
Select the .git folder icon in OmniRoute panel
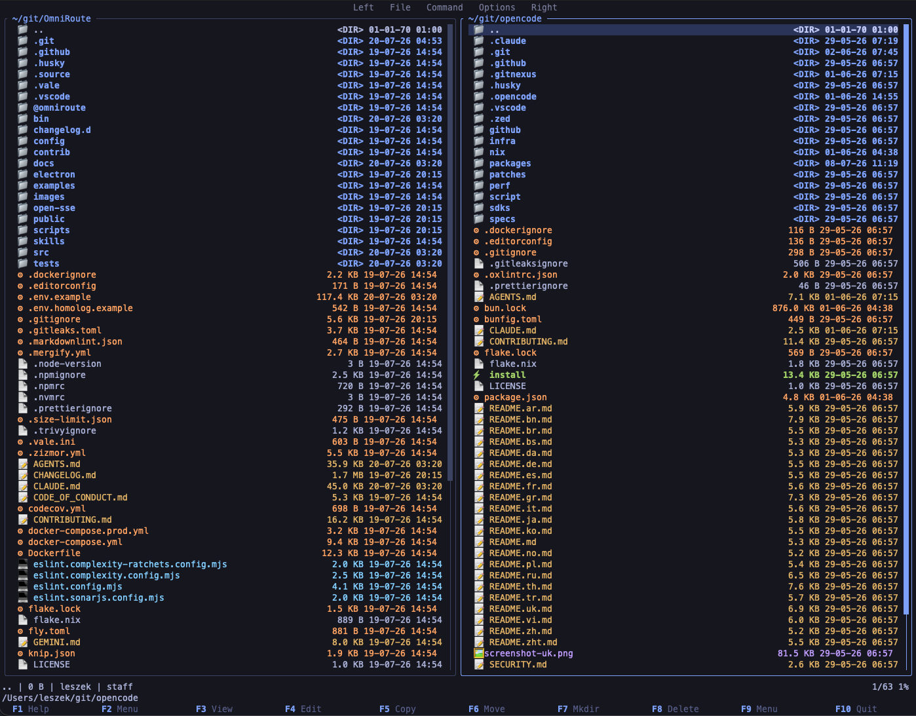[23, 41]
